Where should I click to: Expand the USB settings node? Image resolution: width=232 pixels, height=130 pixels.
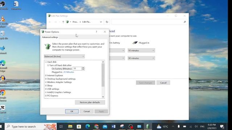46,89
